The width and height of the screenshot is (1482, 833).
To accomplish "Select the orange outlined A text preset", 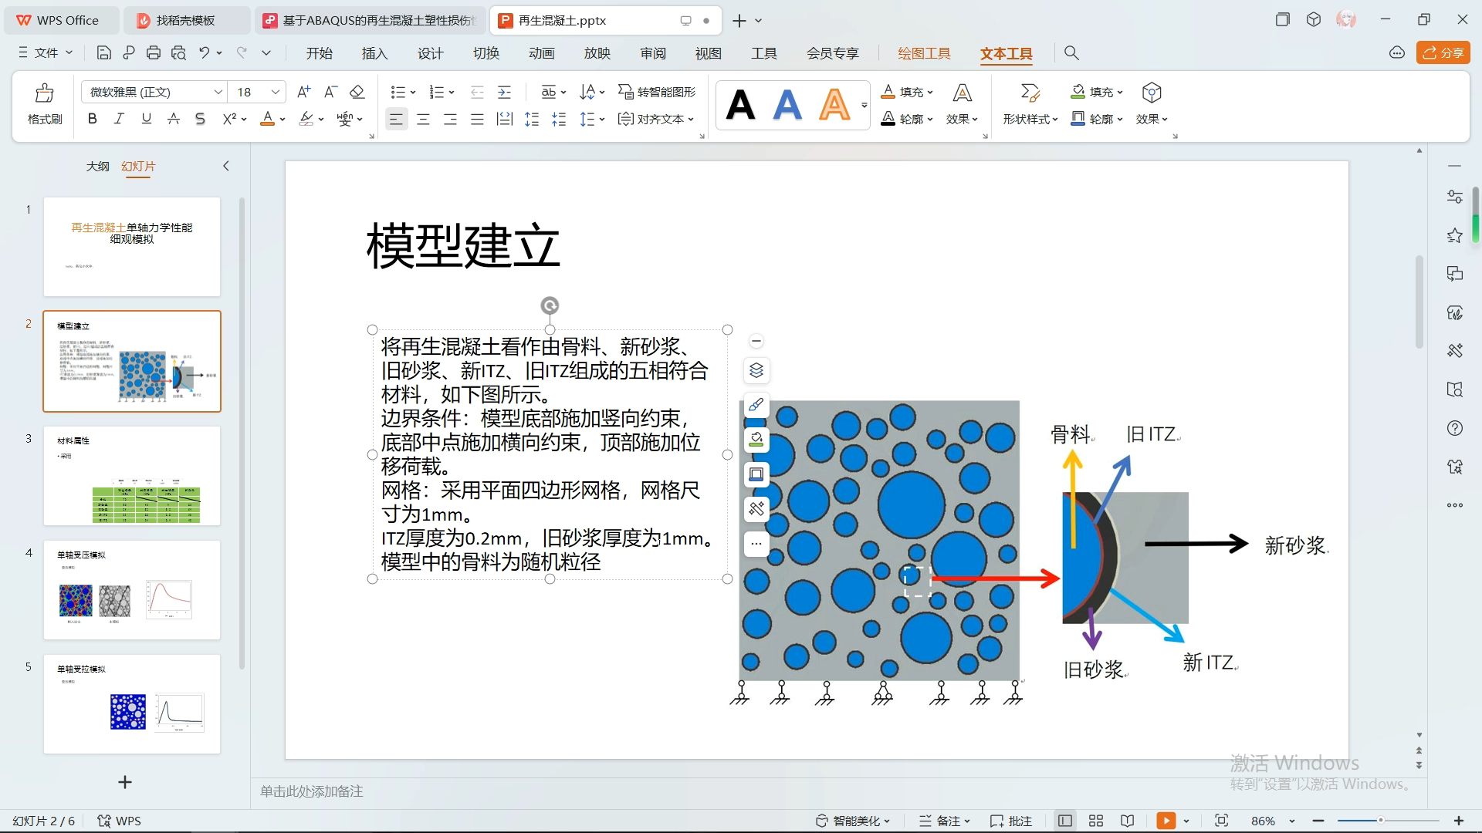I will (834, 105).
